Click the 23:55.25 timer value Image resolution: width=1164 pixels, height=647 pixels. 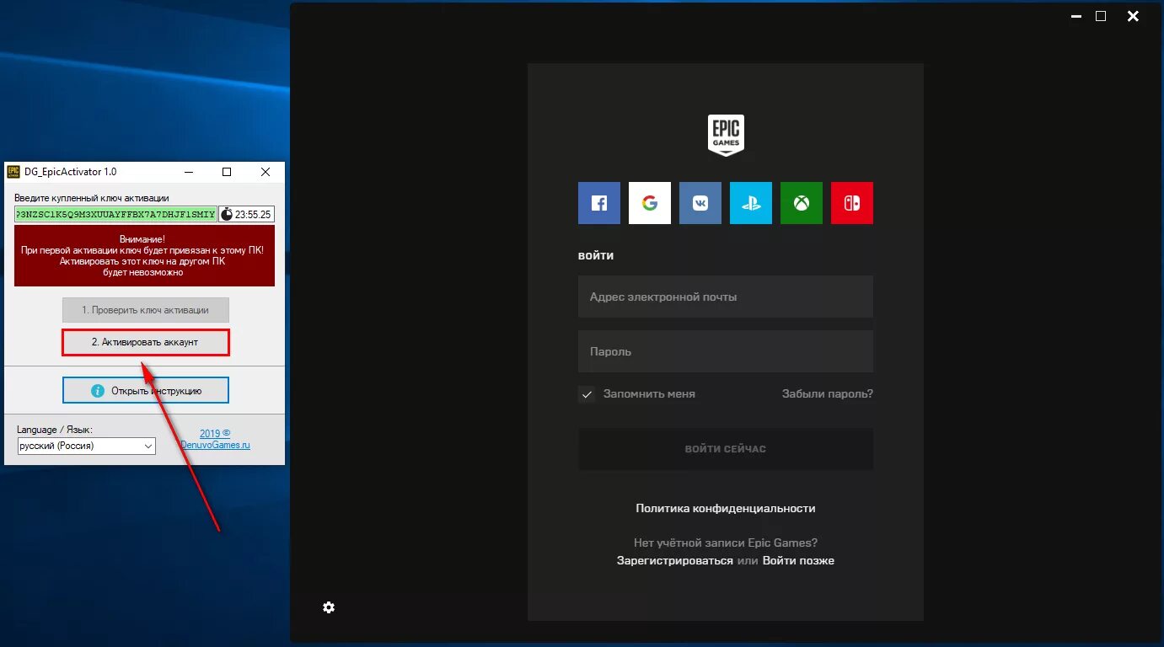pos(254,215)
